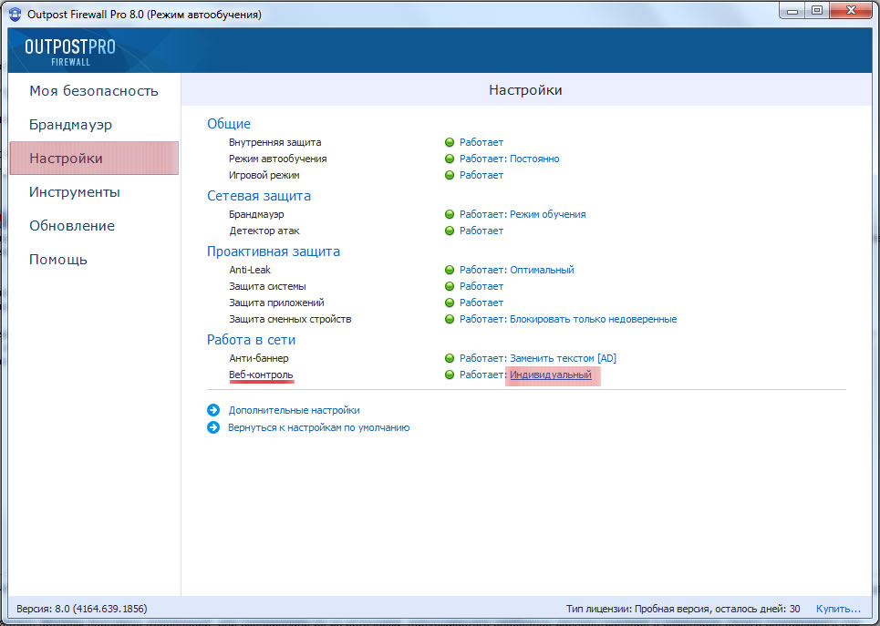The image size is (880, 626).
Task: Toggle Защита приложений via its Работает link
Action: 481,303
